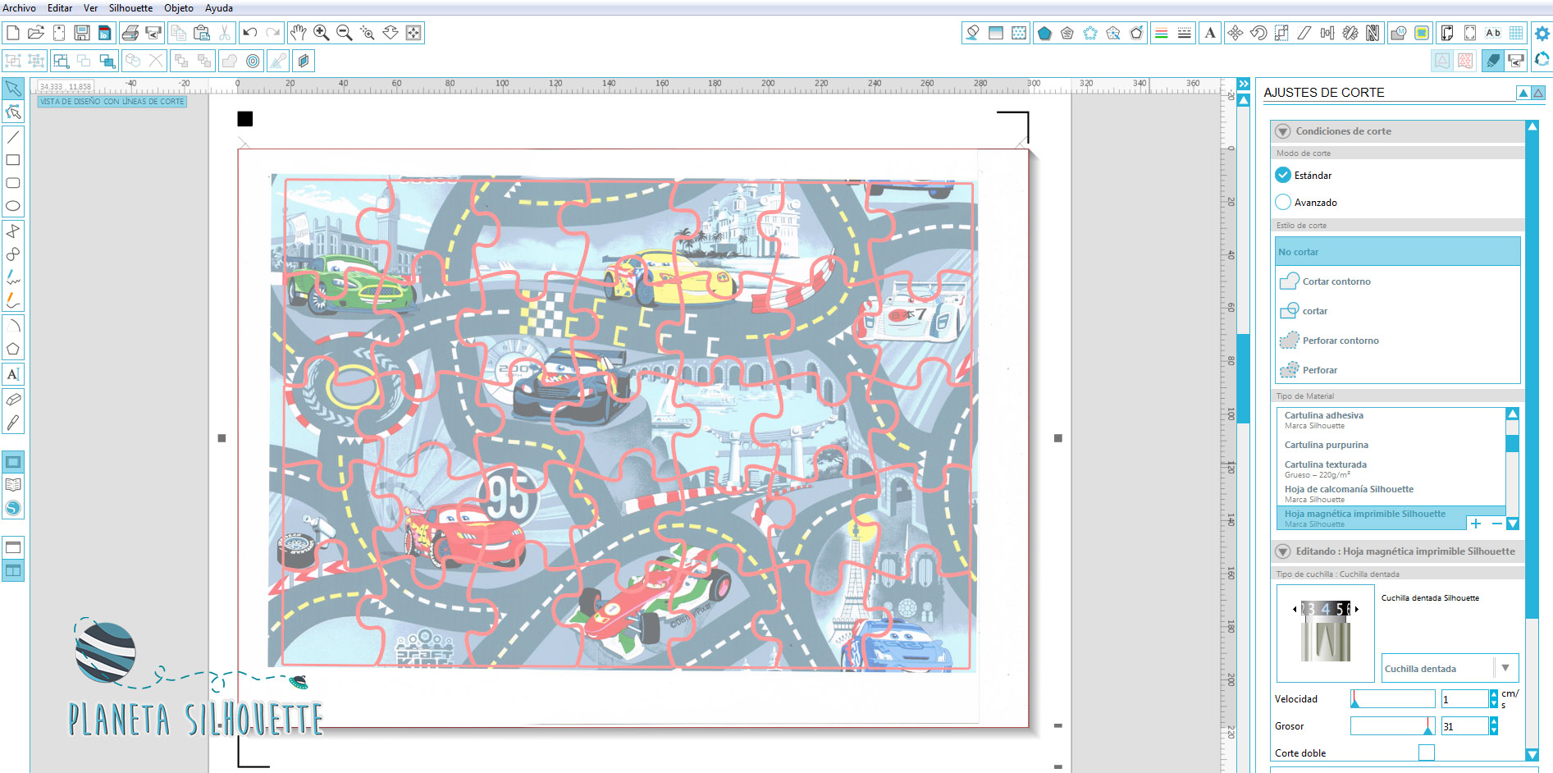This screenshot has width=1553, height=773.
Task: Open the Ayuda menu
Action: (x=219, y=8)
